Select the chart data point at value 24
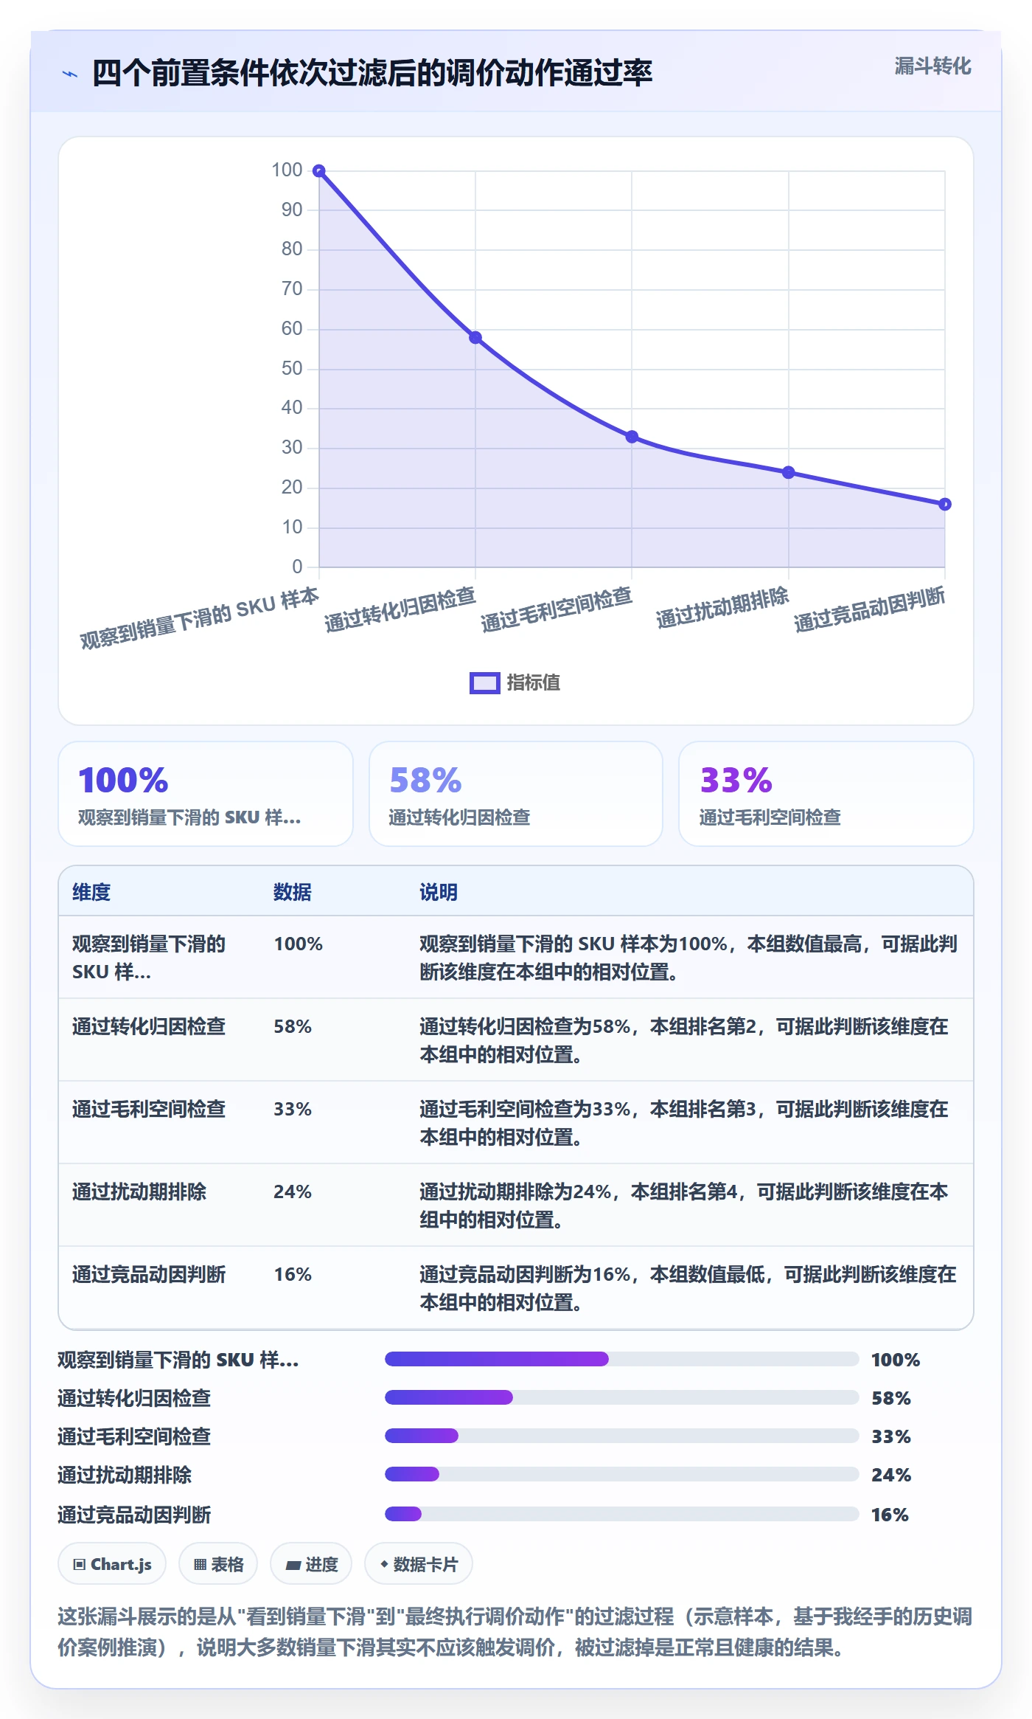The height and width of the screenshot is (1719, 1032). 789,472
